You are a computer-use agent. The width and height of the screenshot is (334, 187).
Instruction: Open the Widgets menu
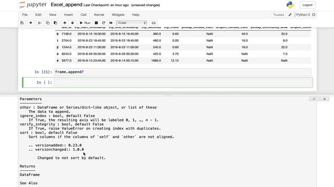[118, 15]
